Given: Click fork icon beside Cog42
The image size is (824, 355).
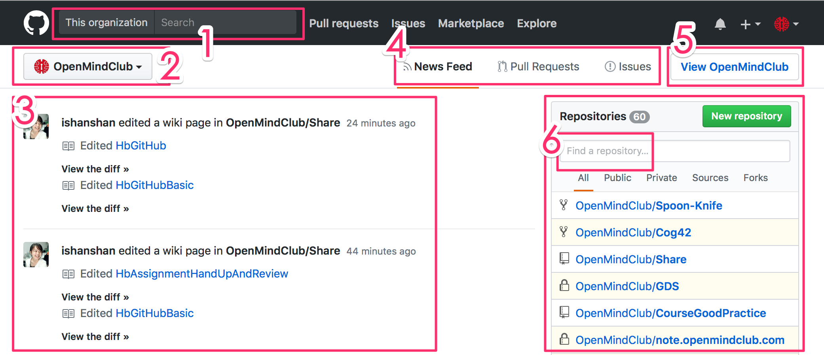Looking at the screenshot, I should click(564, 232).
